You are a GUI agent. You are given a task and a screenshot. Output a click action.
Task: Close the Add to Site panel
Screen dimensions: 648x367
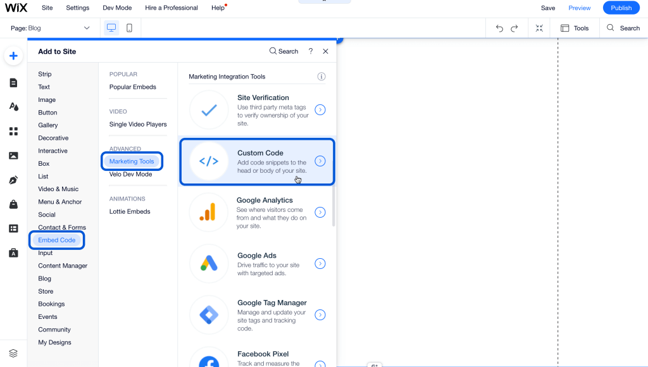[325, 51]
